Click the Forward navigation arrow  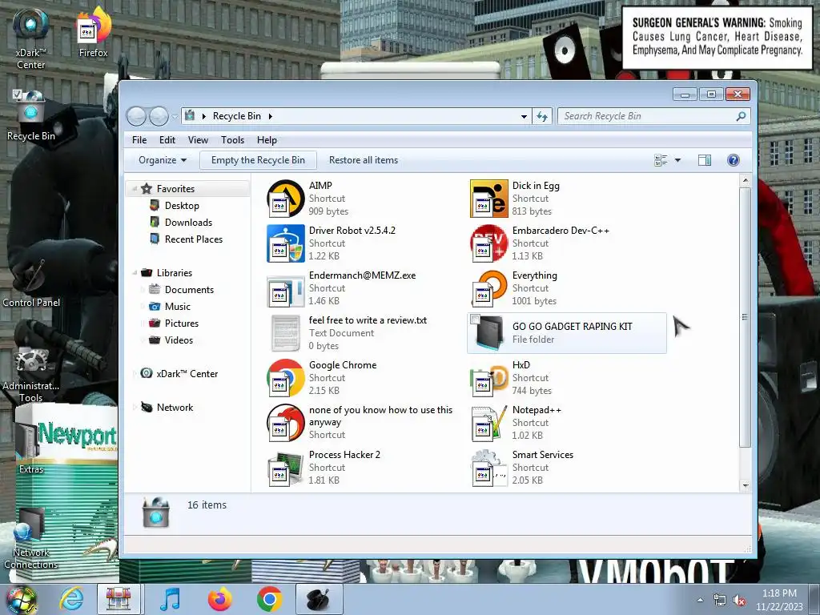pyautogui.click(x=159, y=116)
